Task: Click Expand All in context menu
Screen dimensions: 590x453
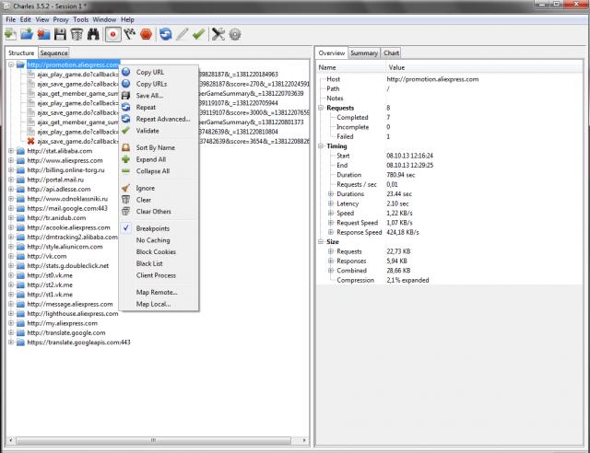Action: click(159, 159)
